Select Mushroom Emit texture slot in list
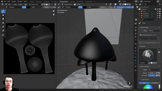162x91 pixels. pyautogui.click(x=148, y=35)
